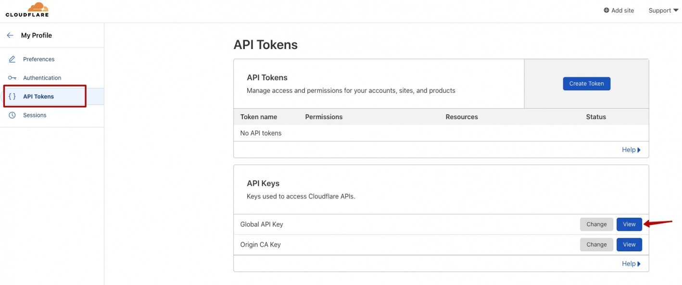Click the Origin CA Key label
The height and width of the screenshot is (285, 682).
coord(260,245)
